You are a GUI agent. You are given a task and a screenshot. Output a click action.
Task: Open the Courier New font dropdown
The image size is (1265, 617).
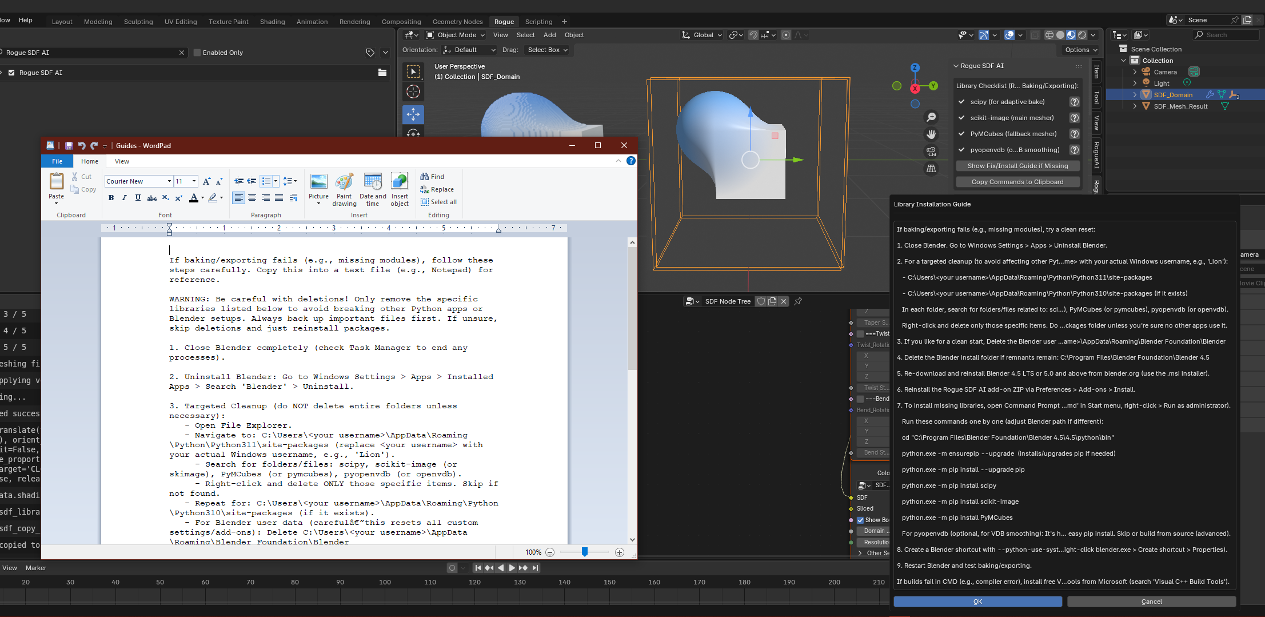[x=169, y=181]
